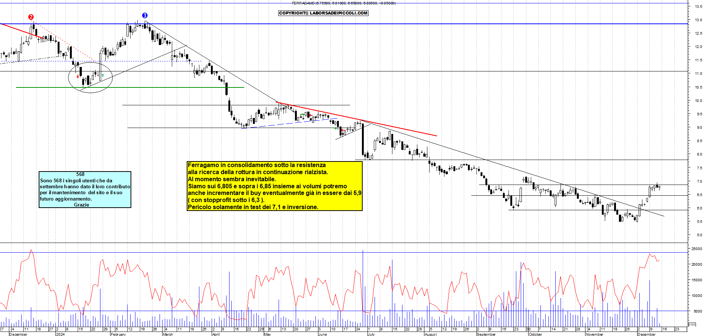Click the 5.5 price axis label
The height and width of the screenshot is (336, 703).
(x=699, y=221)
